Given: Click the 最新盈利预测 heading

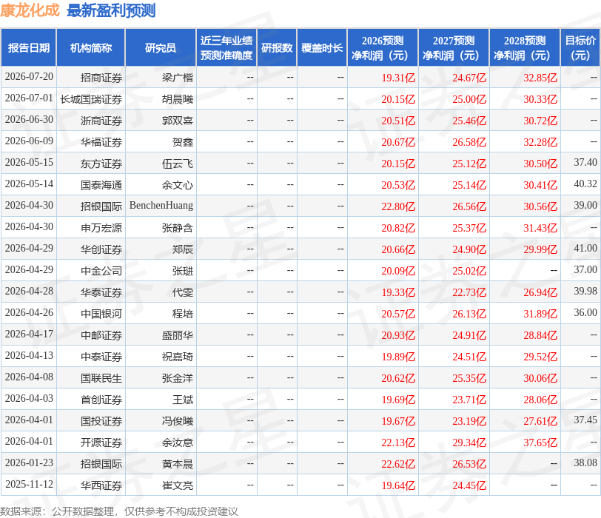Looking at the screenshot, I should tap(111, 10).
